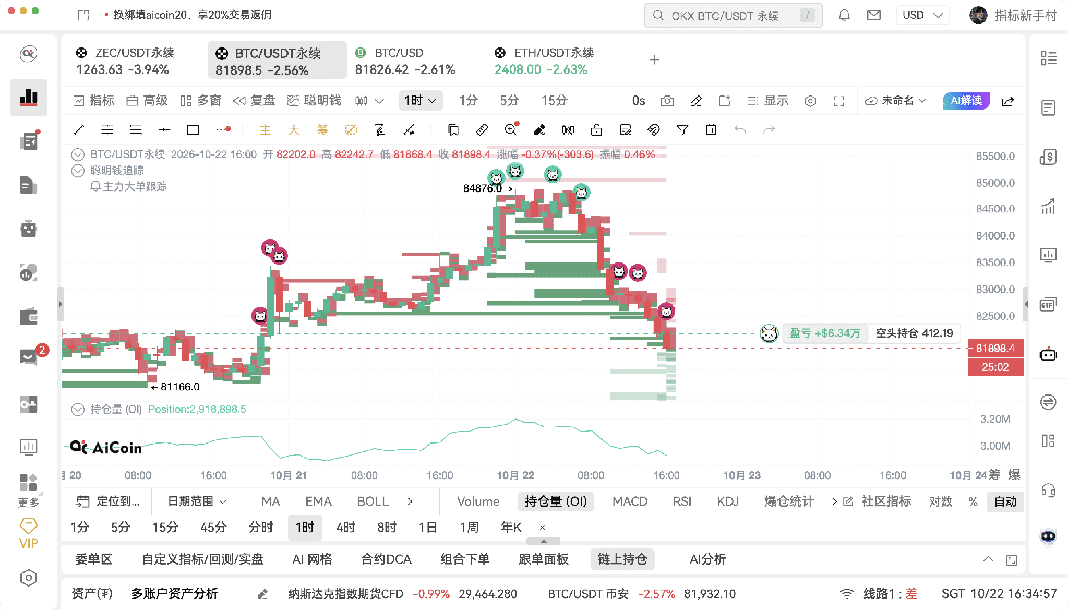Open the mail messages icon
The width and height of the screenshot is (1068, 610).
[874, 15]
